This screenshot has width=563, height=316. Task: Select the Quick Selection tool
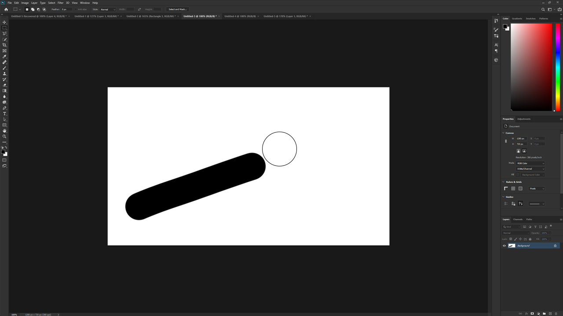[5, 39]
